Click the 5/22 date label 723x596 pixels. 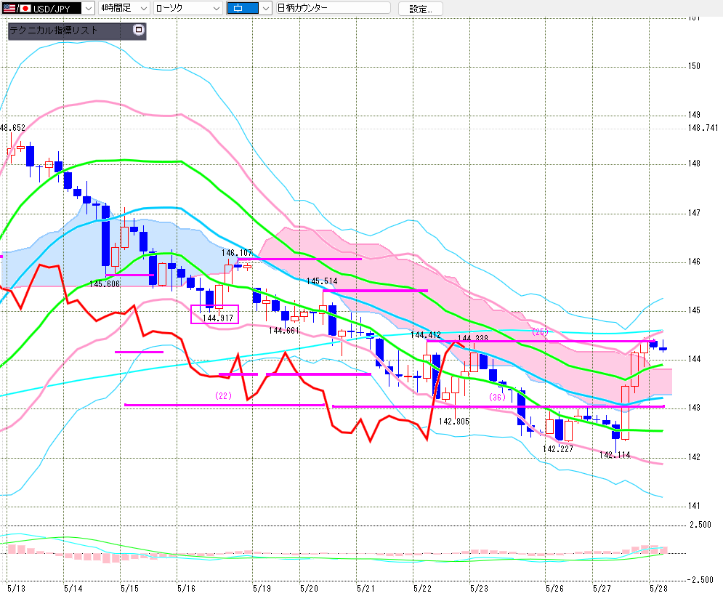tap(422, 588)
